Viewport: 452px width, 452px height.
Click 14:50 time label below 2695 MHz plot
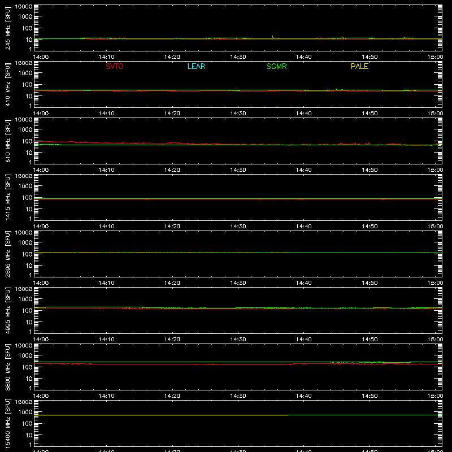tap(370, 283)
